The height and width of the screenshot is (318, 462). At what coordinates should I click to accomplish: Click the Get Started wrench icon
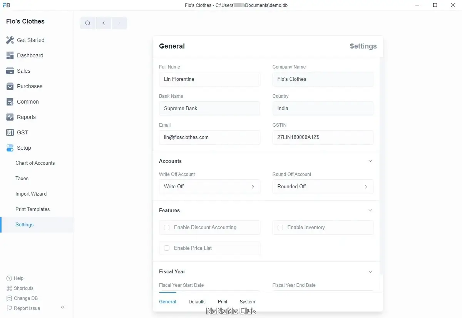10,40
